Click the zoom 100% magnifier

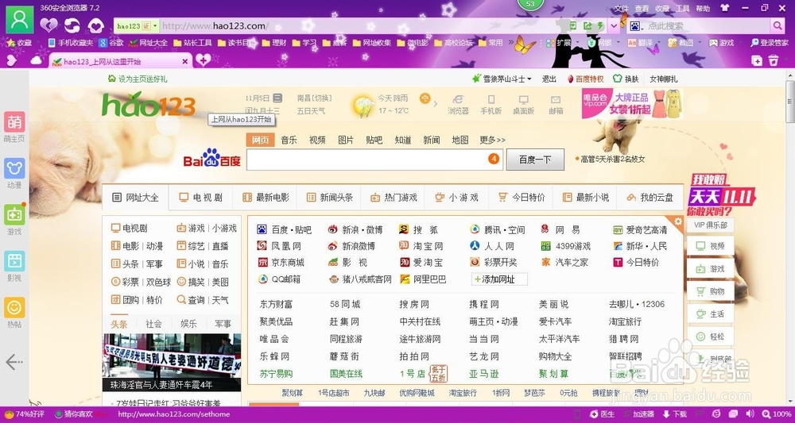pos(766,414)
